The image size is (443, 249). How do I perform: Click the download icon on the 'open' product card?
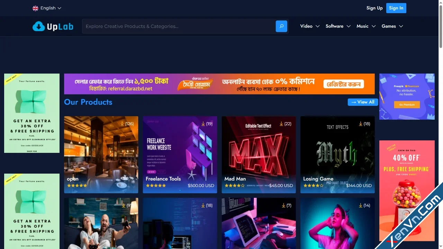(122, 123)
